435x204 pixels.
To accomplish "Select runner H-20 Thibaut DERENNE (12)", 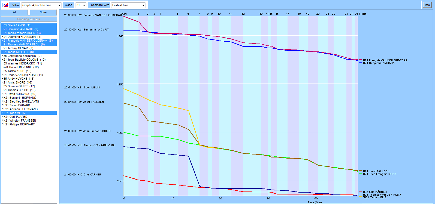I will pos(29,67).
